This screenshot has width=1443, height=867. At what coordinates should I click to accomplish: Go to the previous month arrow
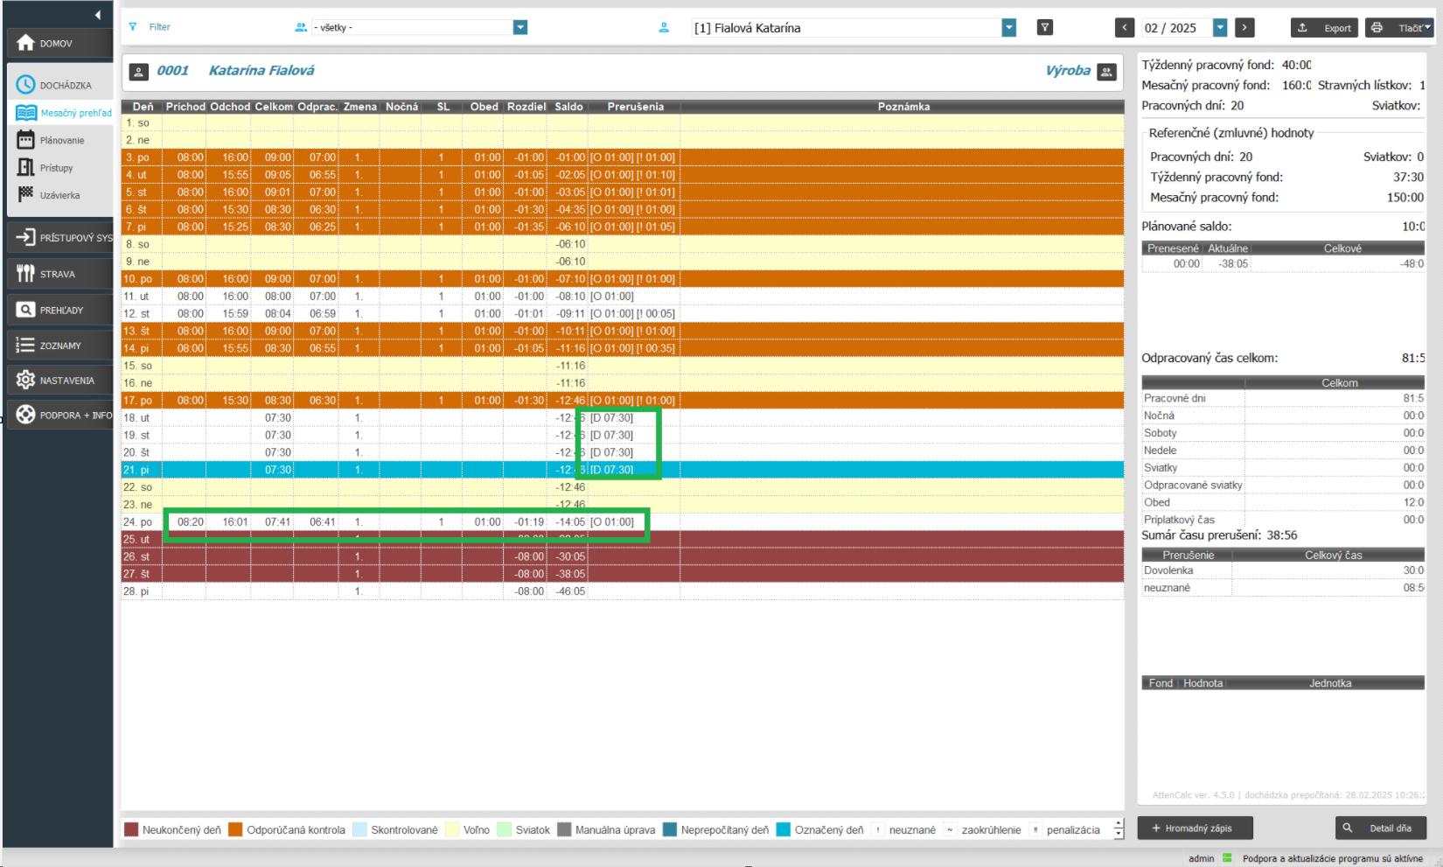click(x=1125, y=28)
